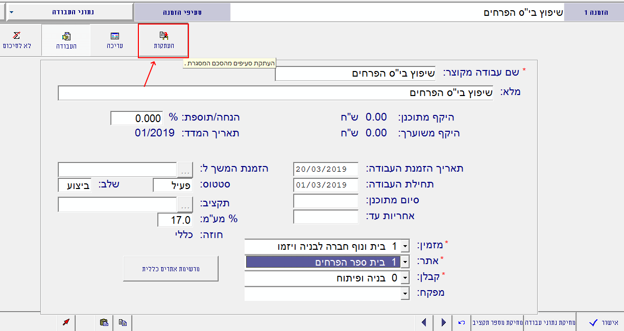Click the הנחה/תוספת percentage input field
624x331 pixels.
pyautogui.click(x=136, y=117)
